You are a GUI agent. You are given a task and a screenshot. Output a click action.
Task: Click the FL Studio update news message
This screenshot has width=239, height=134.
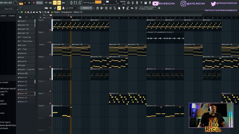(148, 8)
